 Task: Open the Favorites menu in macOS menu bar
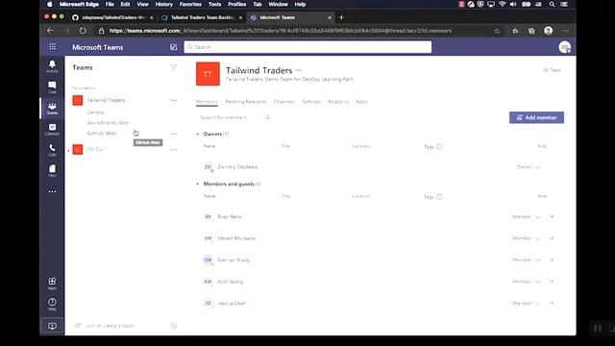click(x=190, y=4)
